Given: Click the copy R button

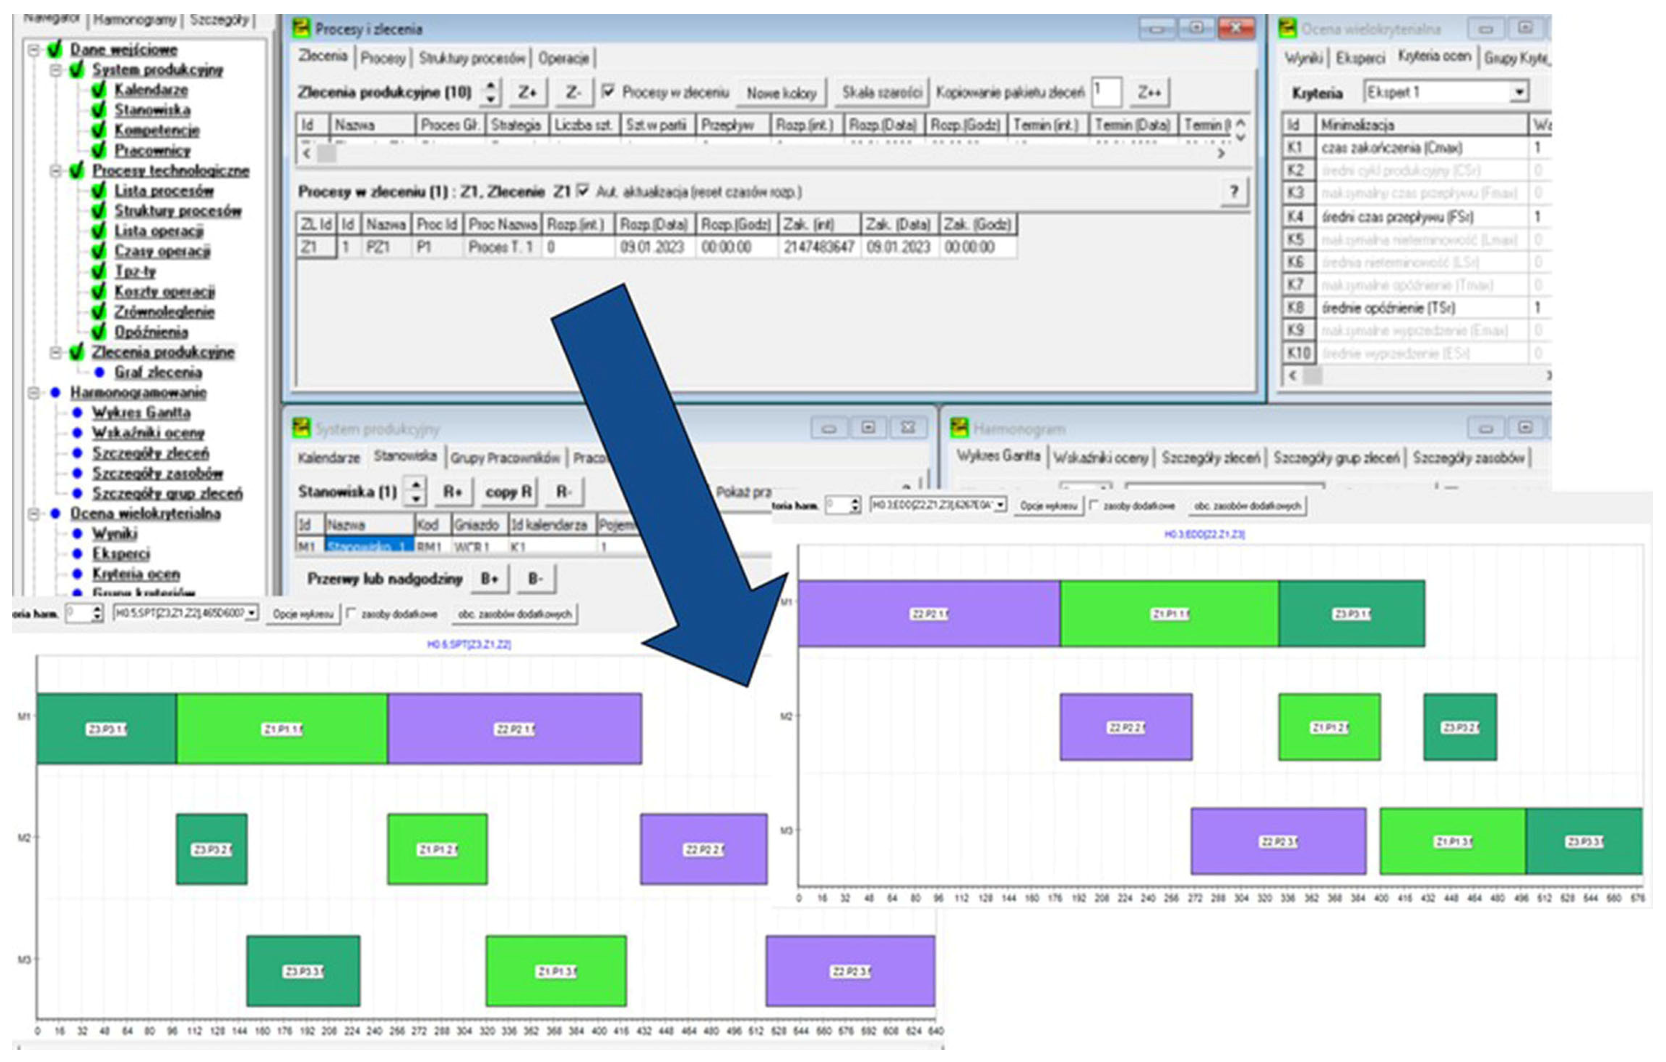Looking at the screenshot, I should 509,492.
